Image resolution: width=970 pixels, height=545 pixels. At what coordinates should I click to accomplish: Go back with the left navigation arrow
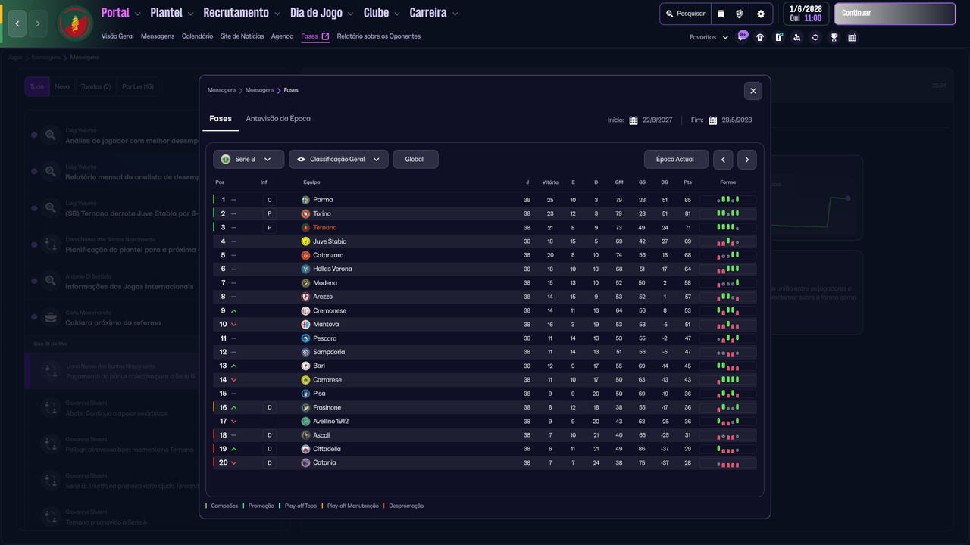[x=17, y=23]
